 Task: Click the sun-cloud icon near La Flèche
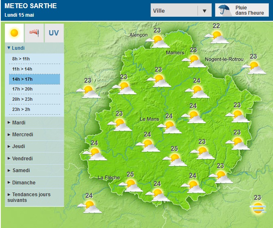pyautogui.click(x=131, y=186)
